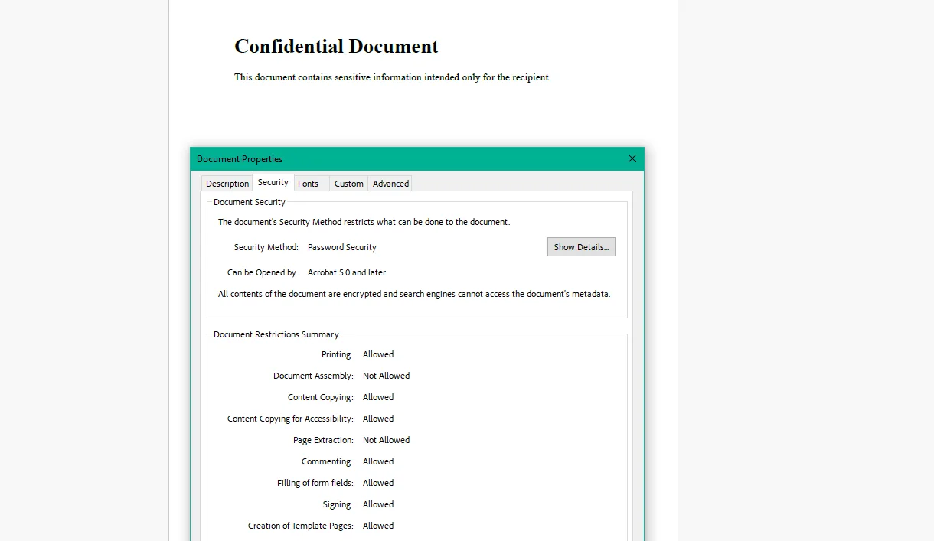Click the Confidential Document heading
The image size is (934, 541).
click(336, 46)
